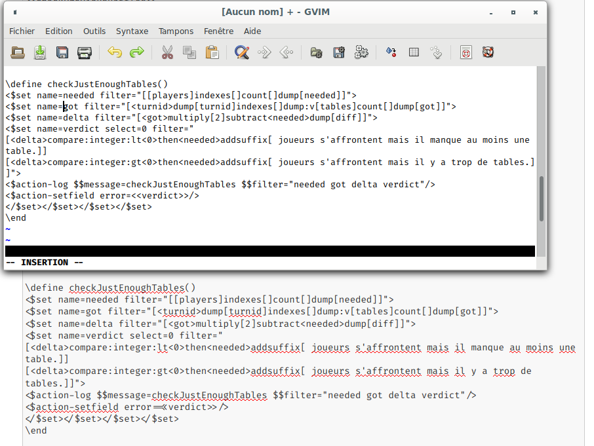Click the Build tags table icon
The image size is (594, 446).
click(x=414, y=52)
